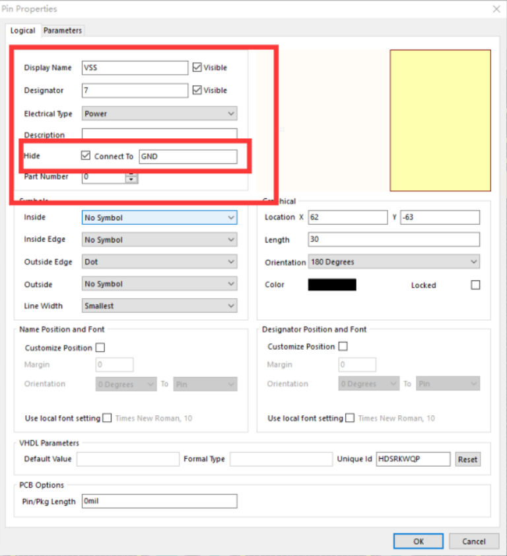This screenshot has height=556, width=507.
Task: Close the Pin Properties dialog
Action: pyautogui.click(x=496, y=9)
